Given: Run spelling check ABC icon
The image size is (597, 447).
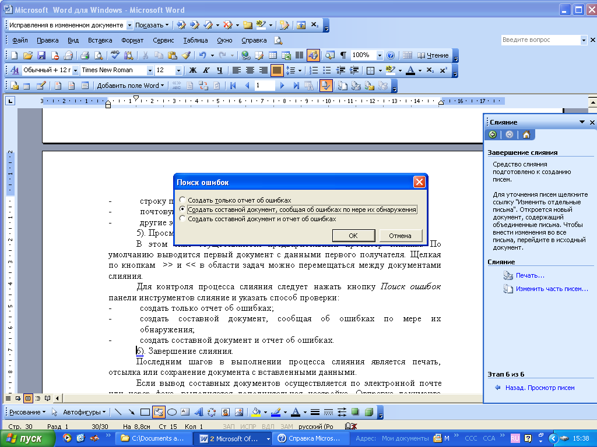Looking at the screenshot, I should click(115, 55).
